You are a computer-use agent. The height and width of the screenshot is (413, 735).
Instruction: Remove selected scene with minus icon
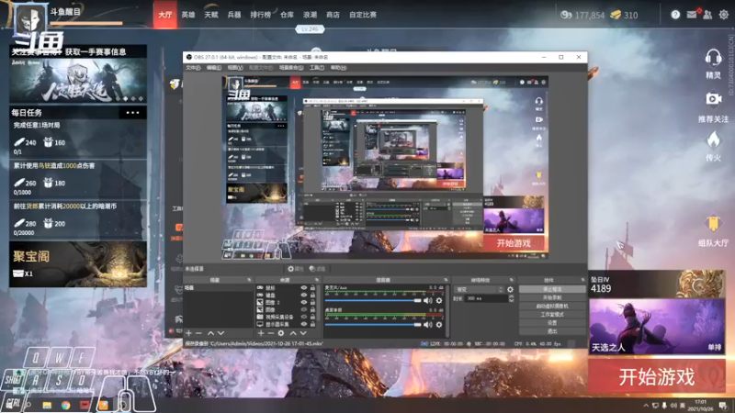point(198,333)
